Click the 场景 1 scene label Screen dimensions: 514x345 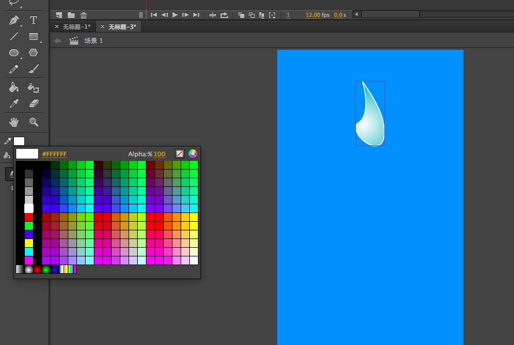pyautogui.click(x=93, y=41)
